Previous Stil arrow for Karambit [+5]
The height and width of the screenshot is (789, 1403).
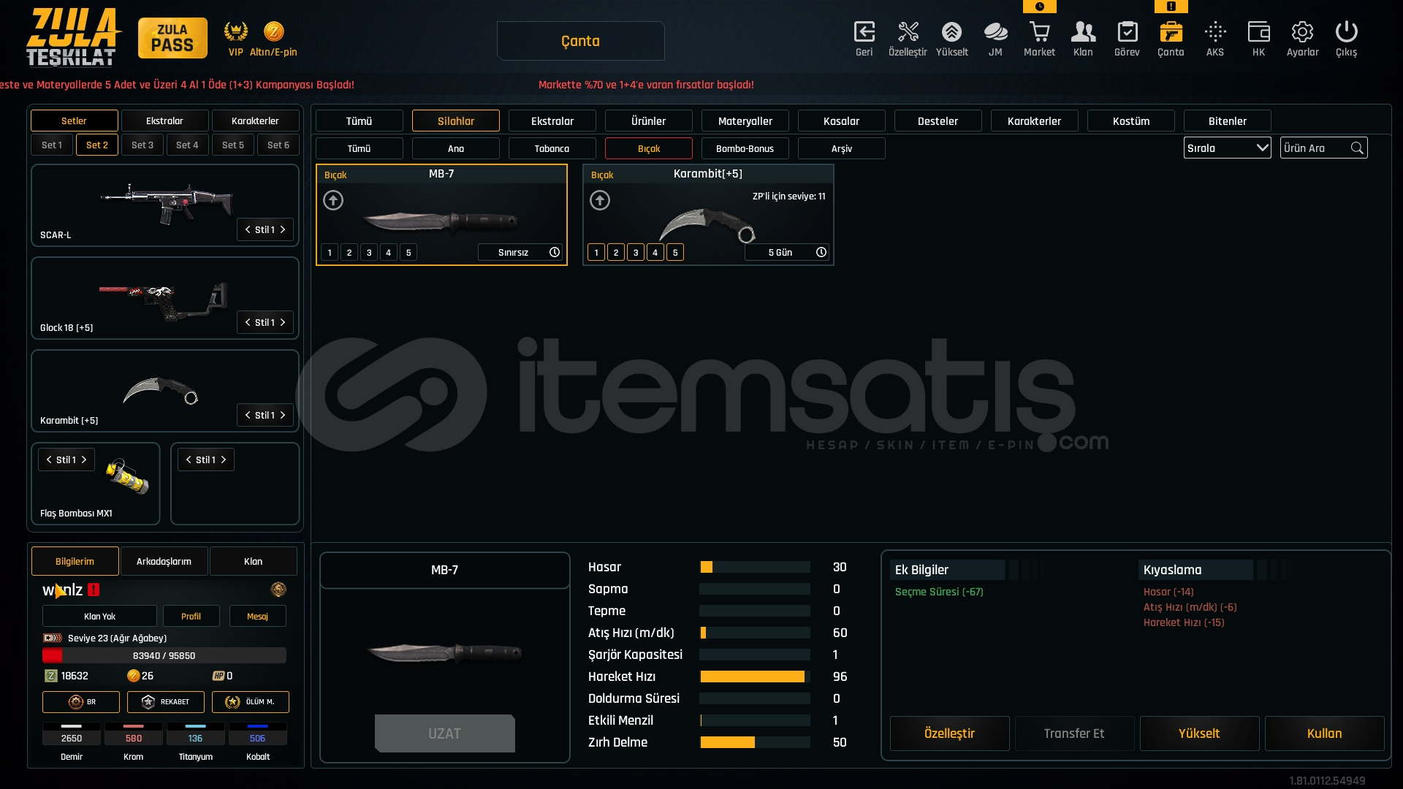click(x=248, y=415)
